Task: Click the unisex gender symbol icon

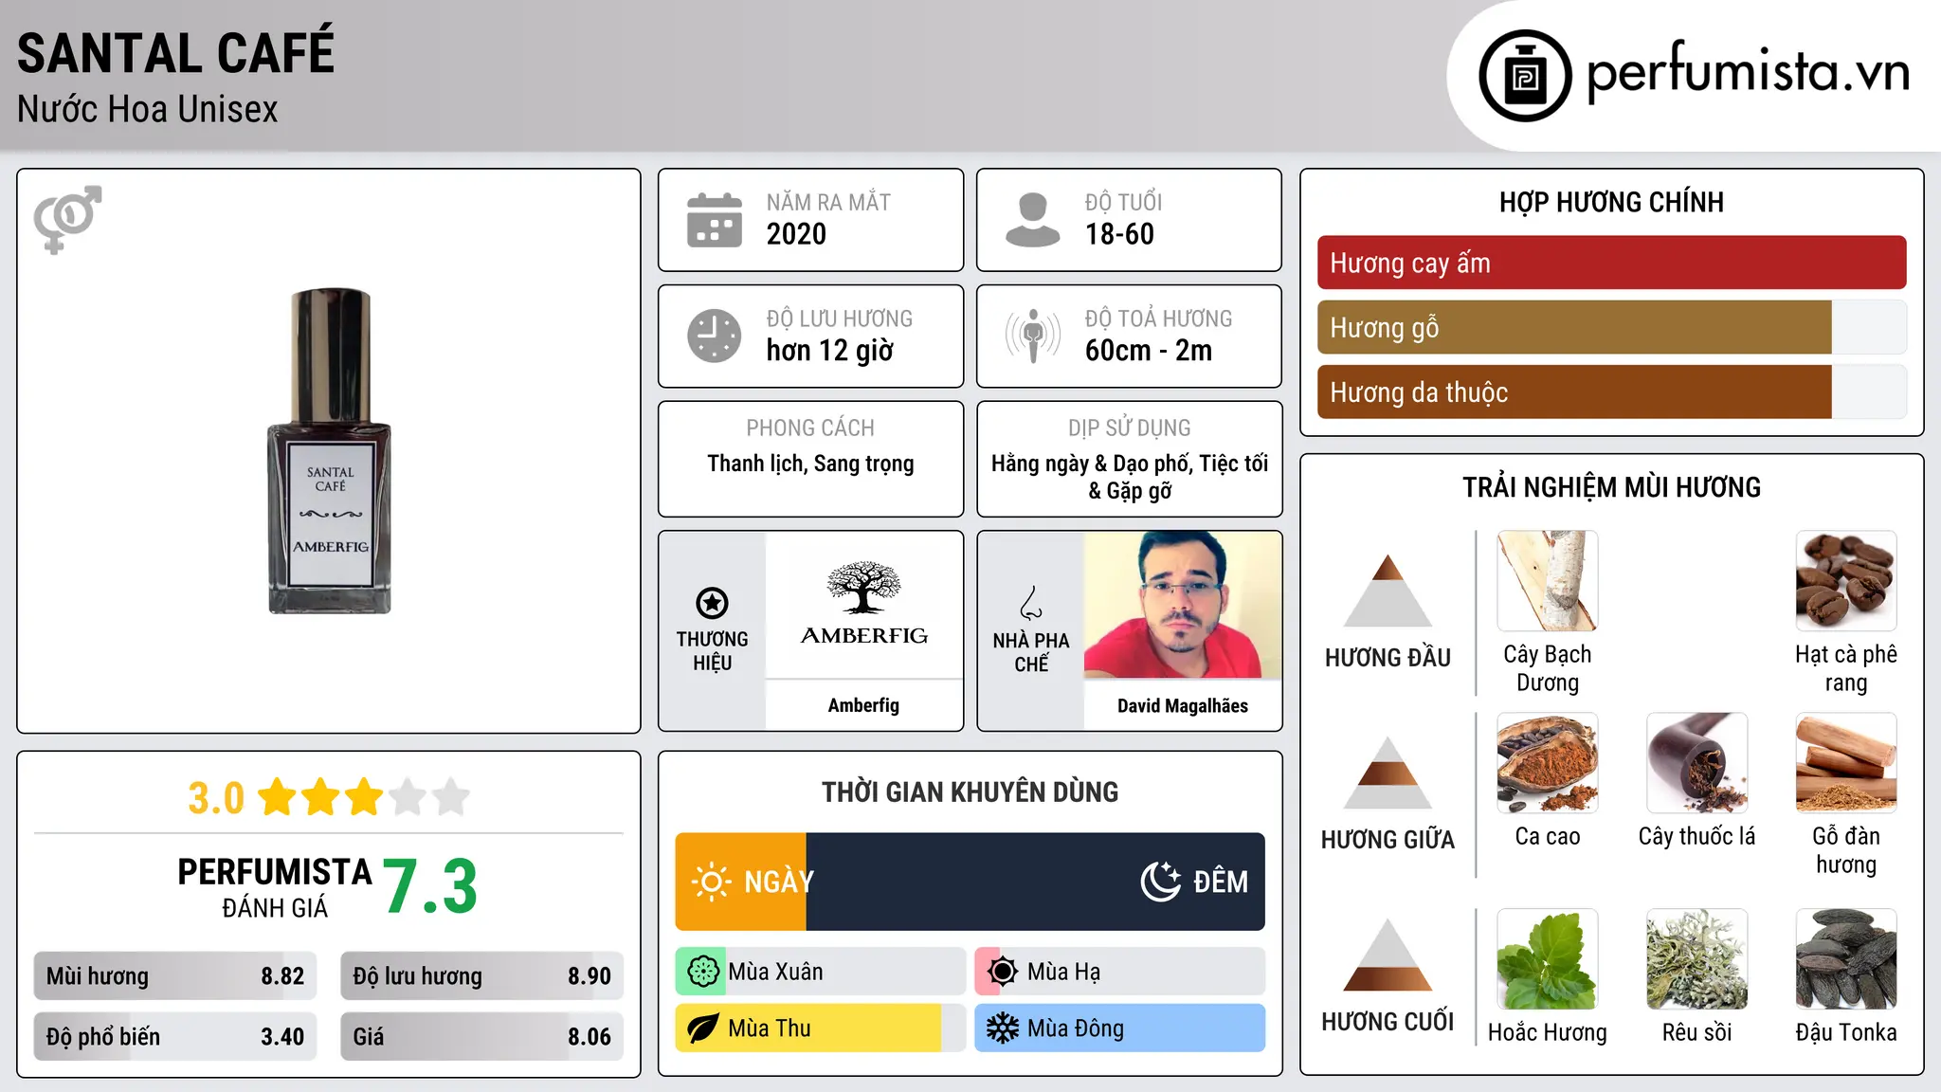Action: coord(67,219)
